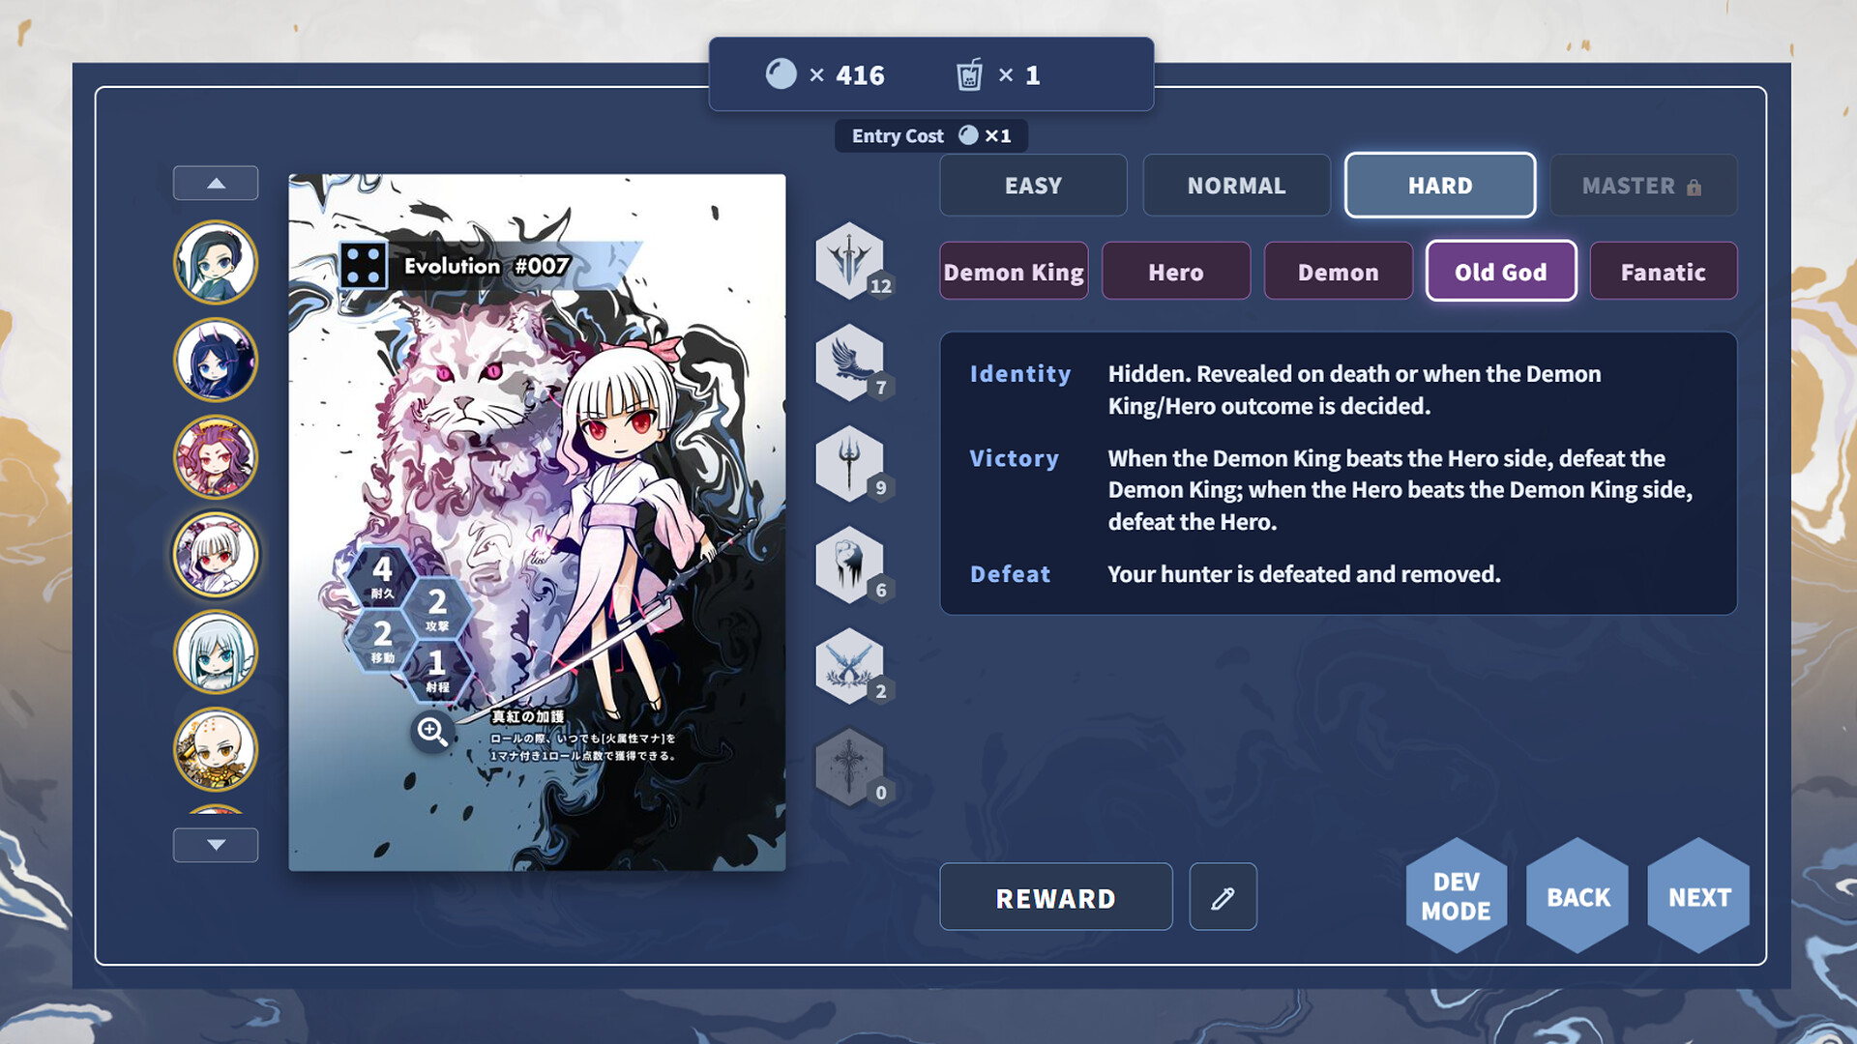Choose NORMAL difficulty

click(x=1236, y=186)
